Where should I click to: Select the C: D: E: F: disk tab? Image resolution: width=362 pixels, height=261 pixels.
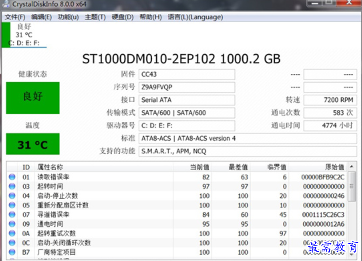coord(24,35)
